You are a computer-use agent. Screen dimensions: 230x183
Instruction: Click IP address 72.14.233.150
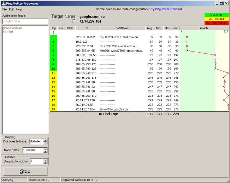85,100
